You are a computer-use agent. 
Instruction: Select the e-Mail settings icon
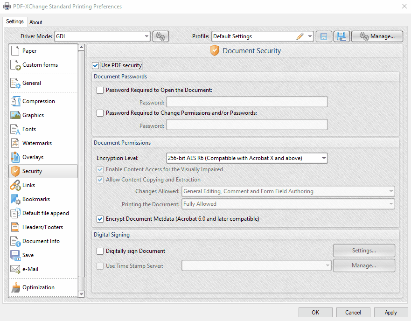[x=14, y=269]
